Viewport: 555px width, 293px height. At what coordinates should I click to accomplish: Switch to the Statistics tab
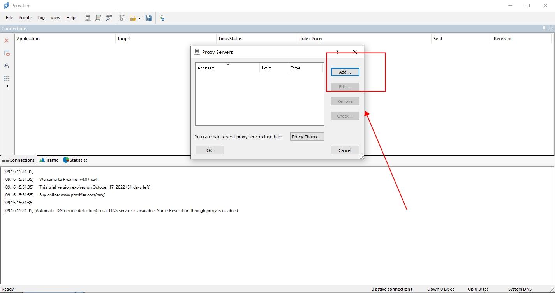coord(75,160)
